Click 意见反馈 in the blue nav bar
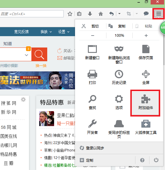This screenshot has height=170, width=165. pyautogui.click(x=22, y=32)
